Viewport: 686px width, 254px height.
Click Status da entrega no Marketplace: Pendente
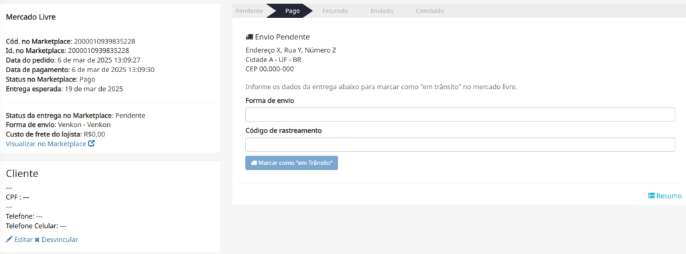[75, 116]
